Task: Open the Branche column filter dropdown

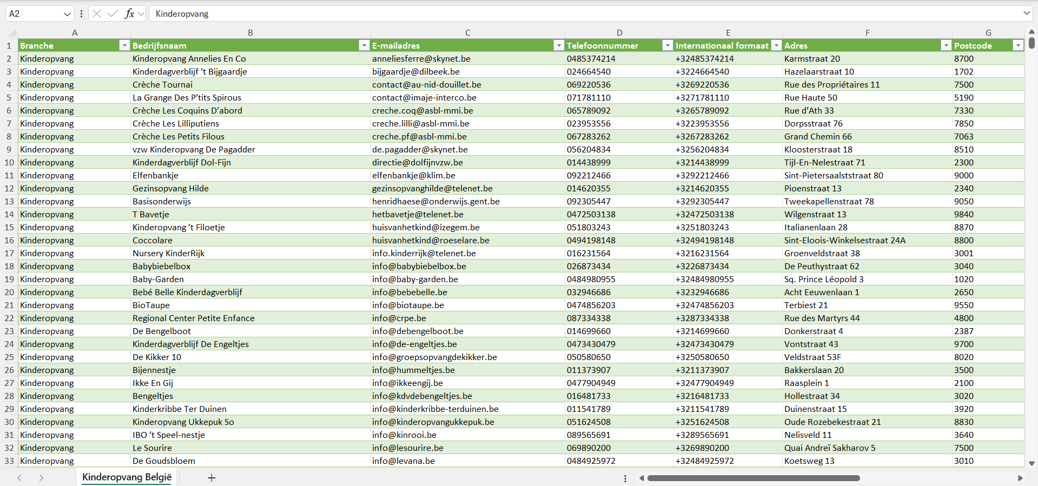Action: [124, 46]
